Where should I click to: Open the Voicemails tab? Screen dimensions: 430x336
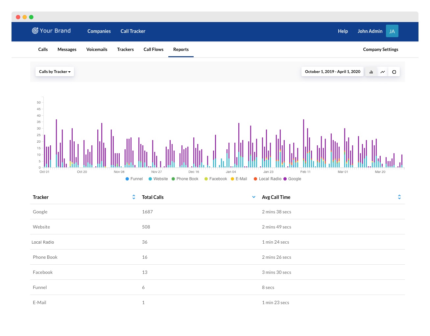(x=97, y=50)
